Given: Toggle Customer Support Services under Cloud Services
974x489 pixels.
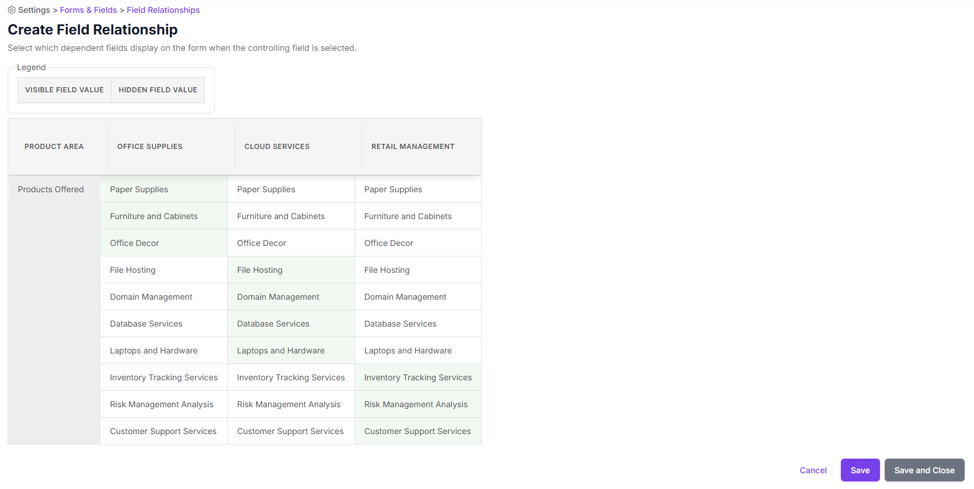Looking at the screenshot, I should (x=291, y=431).
